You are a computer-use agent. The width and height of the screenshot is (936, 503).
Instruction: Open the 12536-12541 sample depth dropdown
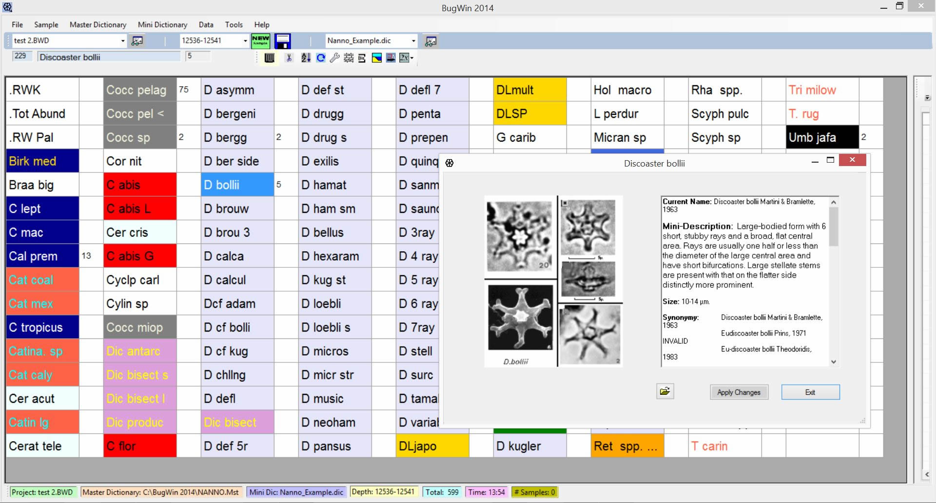245,41
